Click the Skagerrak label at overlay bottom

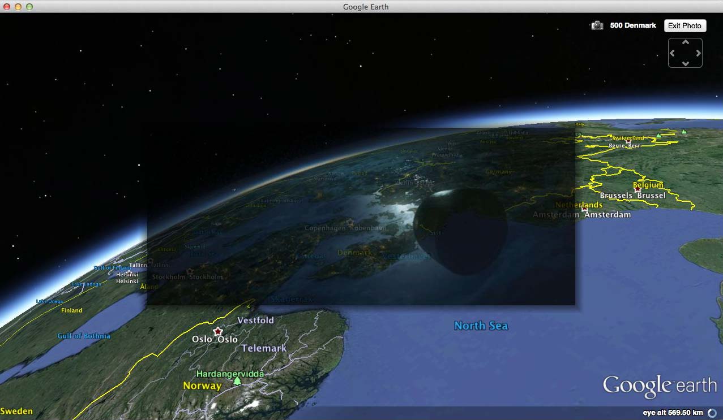pos(292,299)
